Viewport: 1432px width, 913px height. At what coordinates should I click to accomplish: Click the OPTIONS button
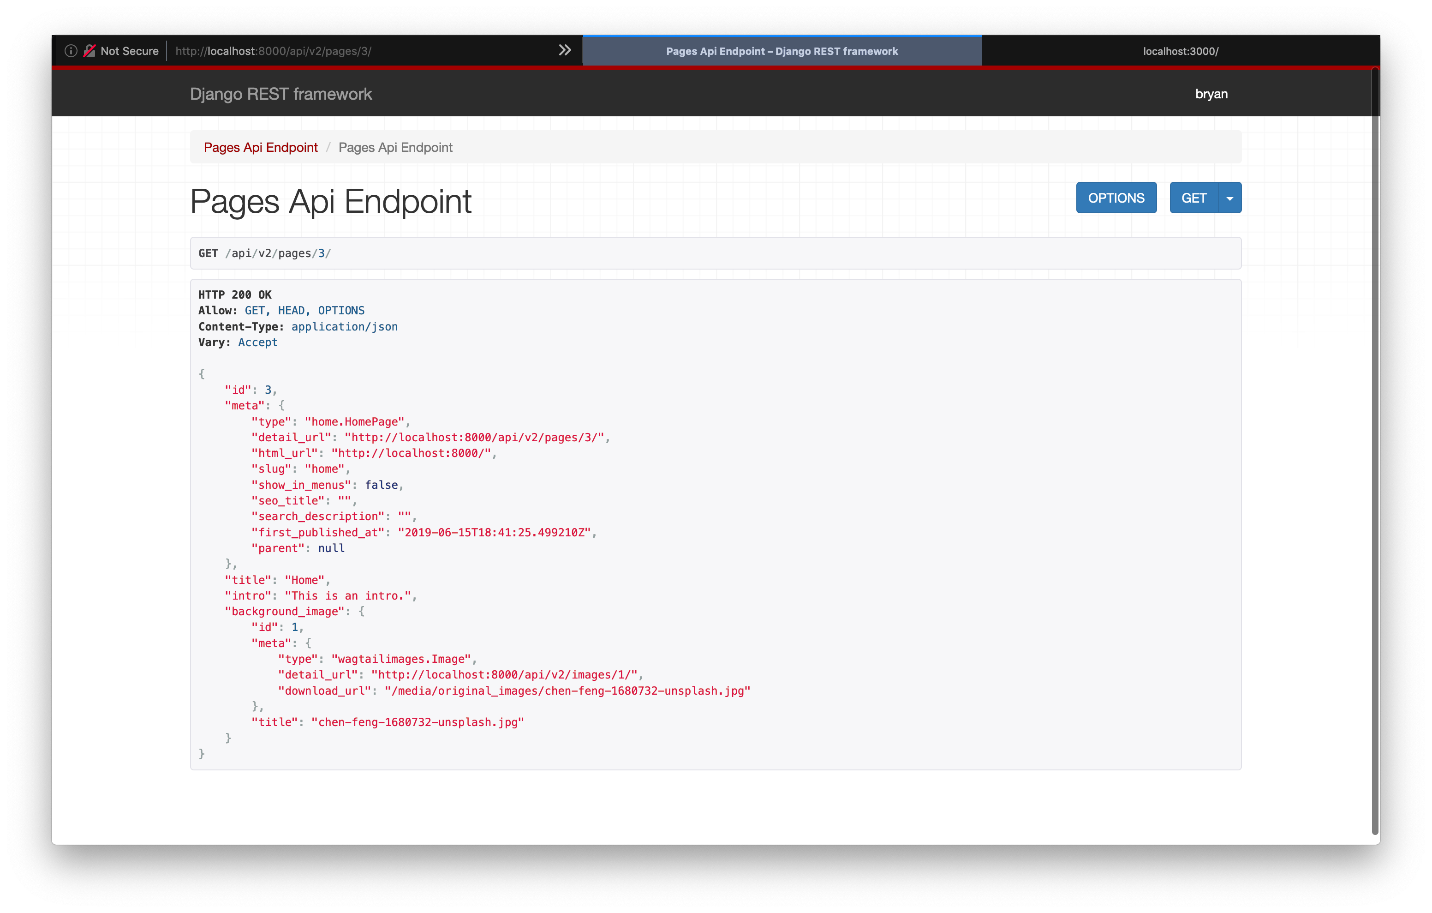[x=1116, y=198]
